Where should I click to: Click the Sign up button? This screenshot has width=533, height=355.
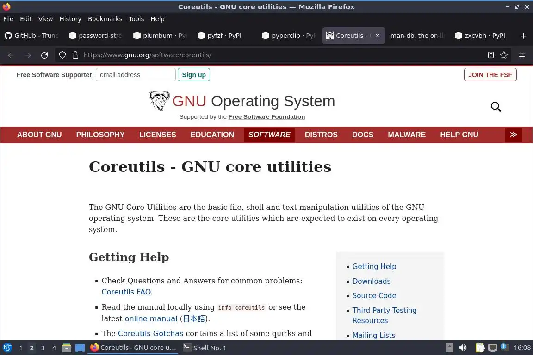point(194,75)
